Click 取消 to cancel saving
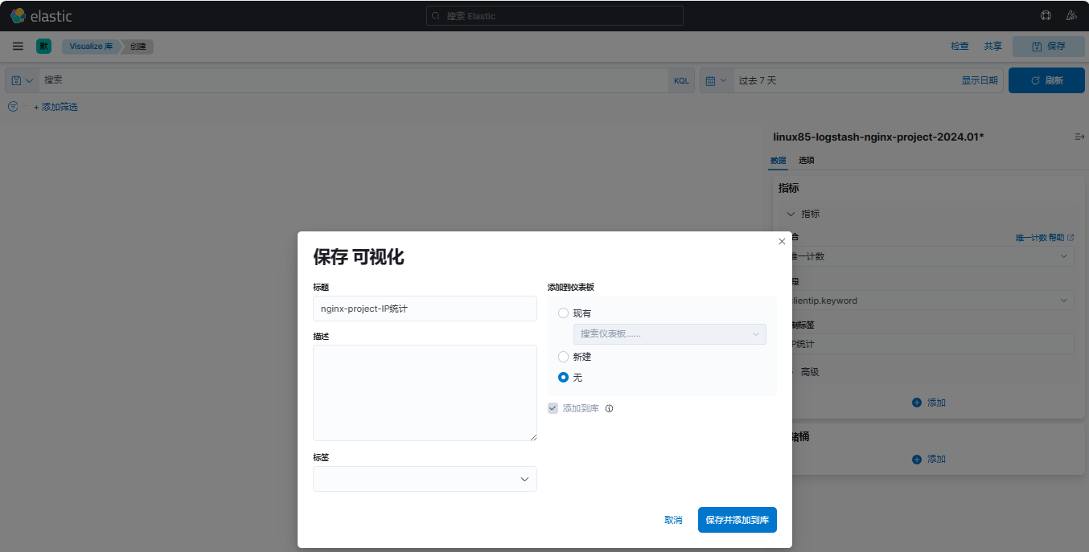 (x=673, y=520)
